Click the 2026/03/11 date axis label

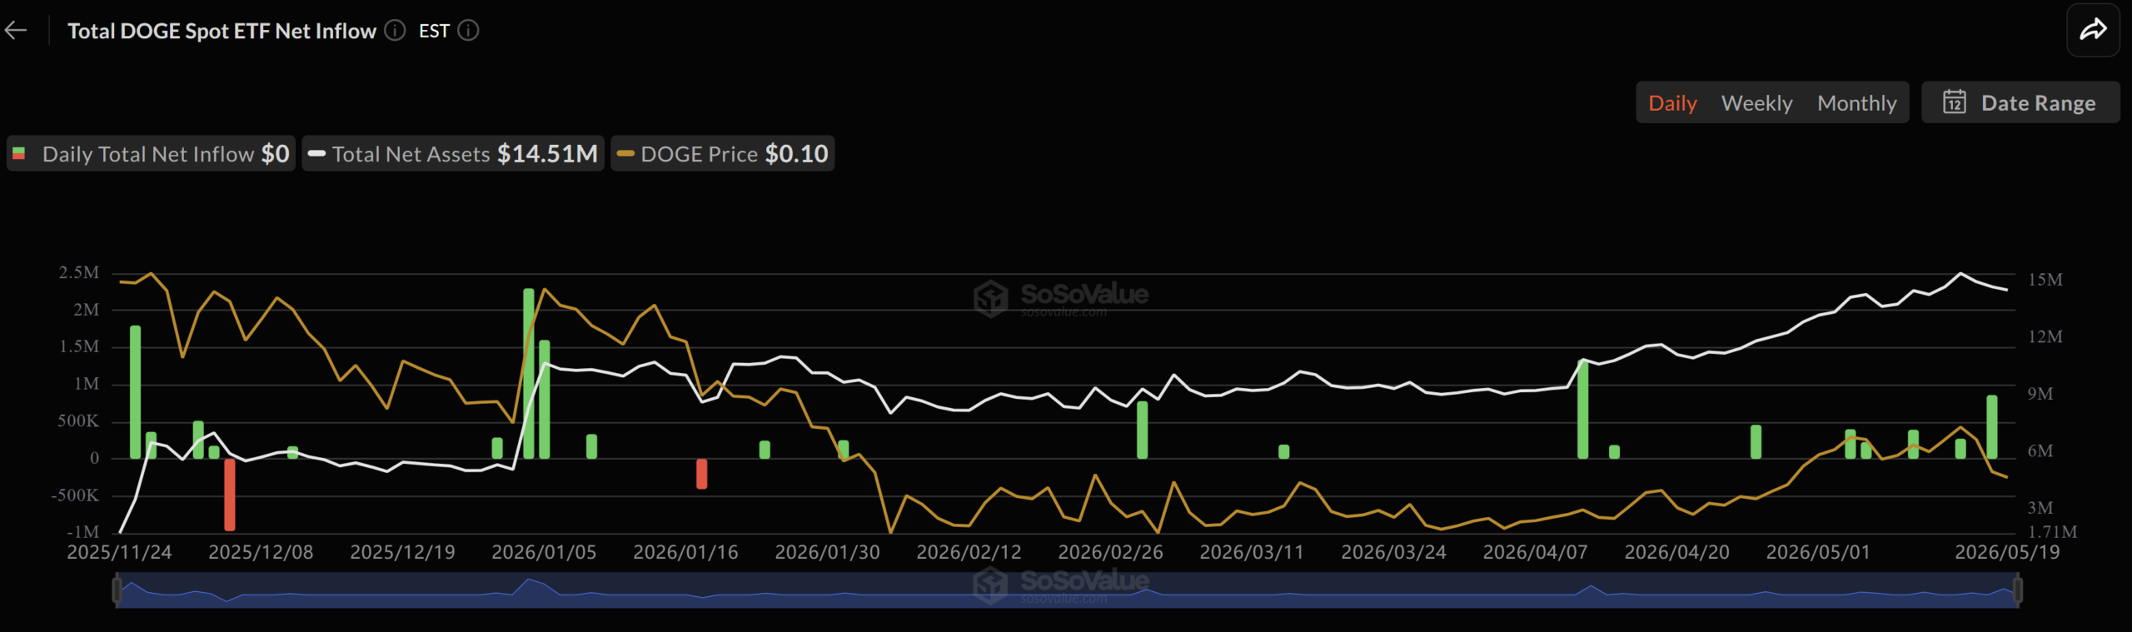click(1252, 552)
